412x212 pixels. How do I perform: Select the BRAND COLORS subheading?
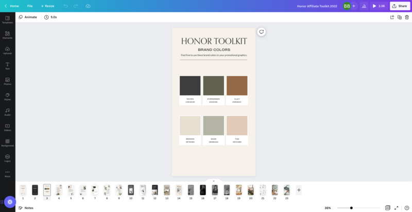pos(214,49)
